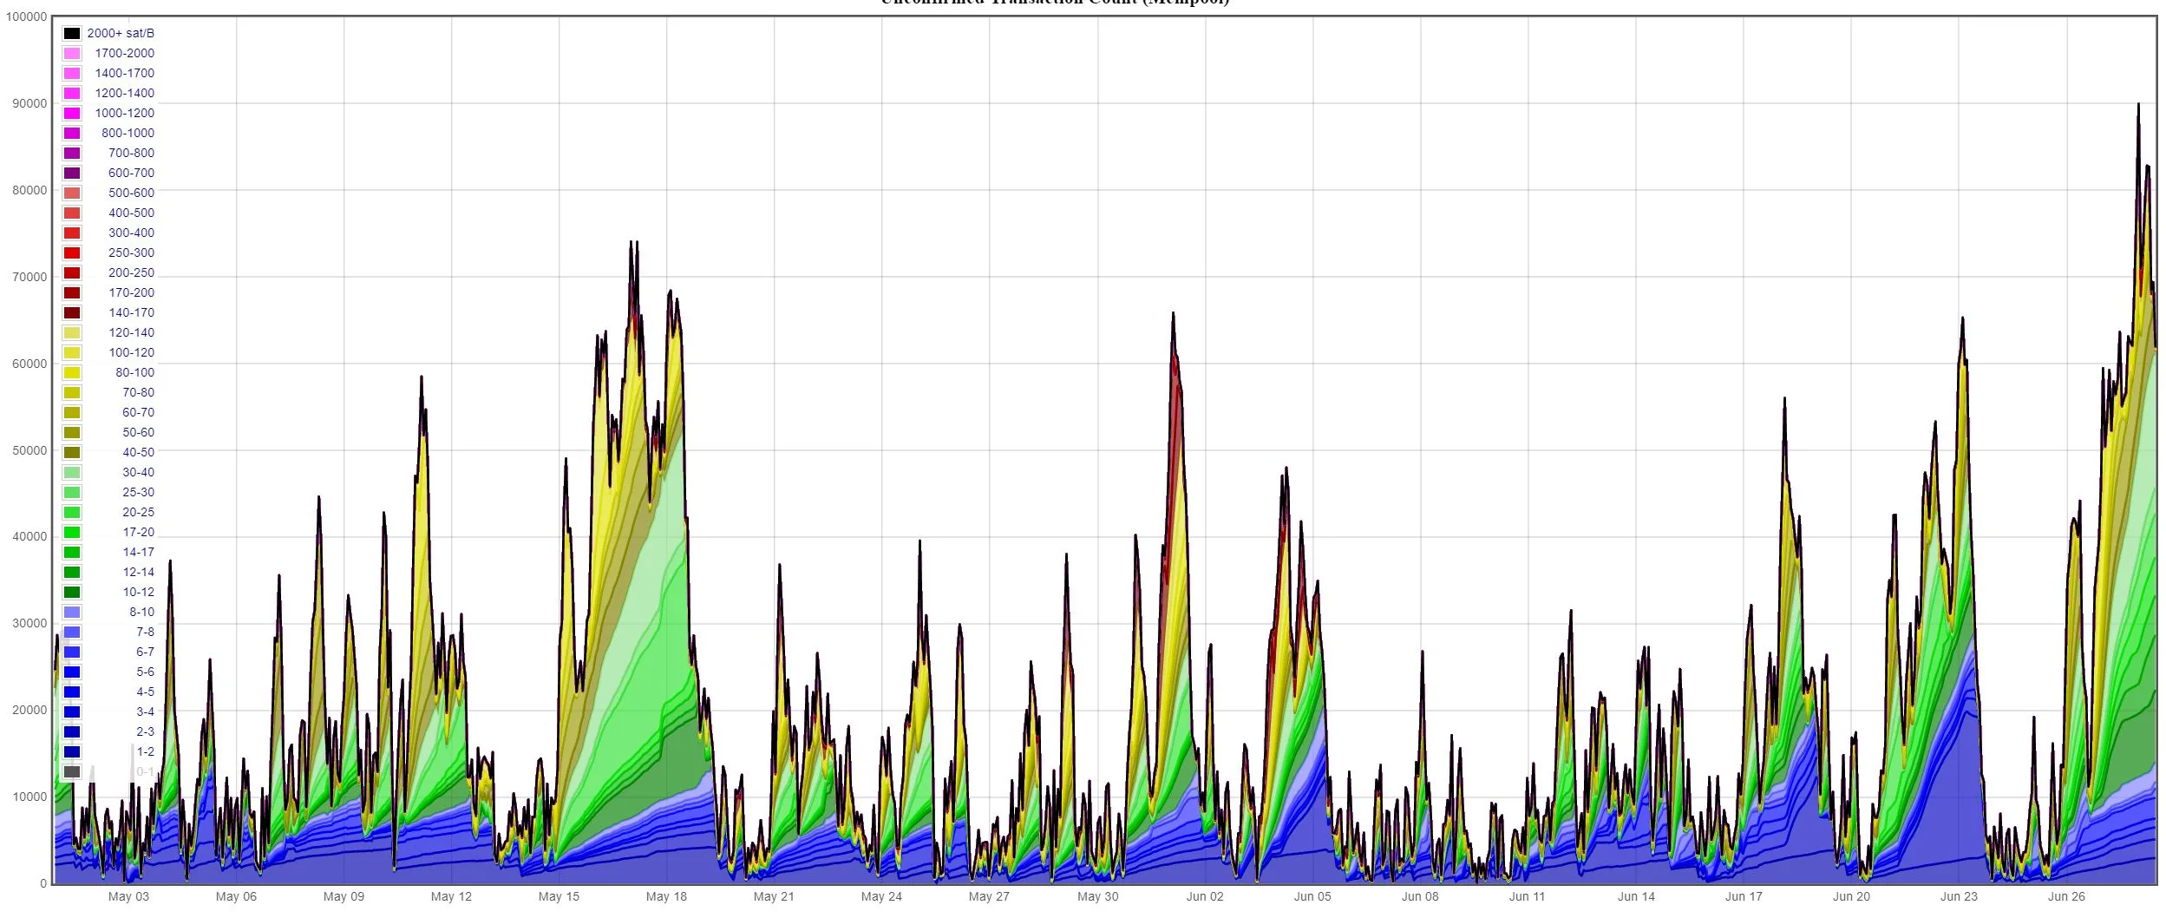Click the magenta 1000-1200 legend swatch
Screen dimensions: 2166x918
tap(72, 114)
